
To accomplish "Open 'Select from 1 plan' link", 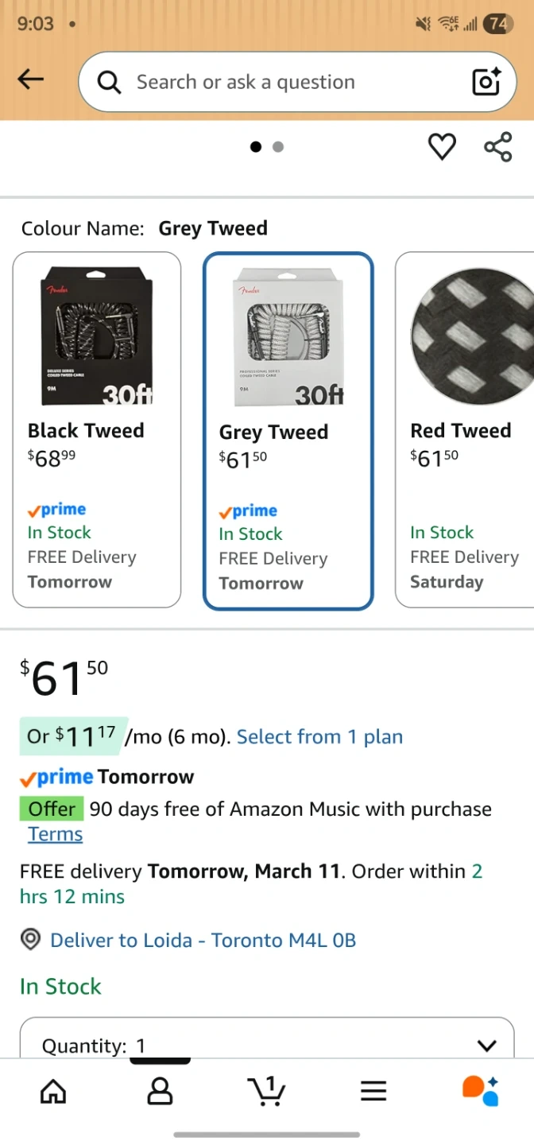I will (319, 737).
